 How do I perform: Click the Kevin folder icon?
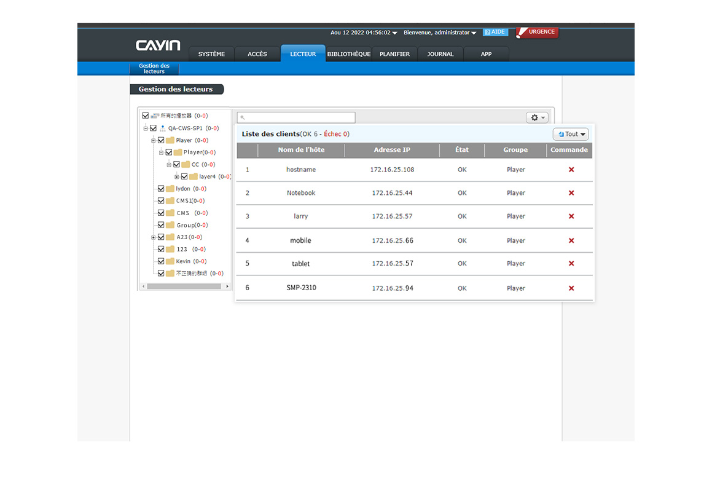170,261
